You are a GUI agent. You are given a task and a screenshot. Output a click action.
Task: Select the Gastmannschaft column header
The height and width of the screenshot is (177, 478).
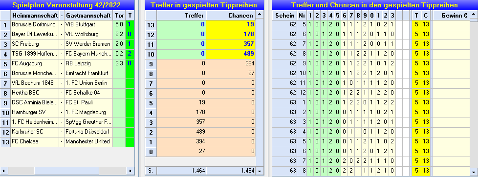click(88, 15)
